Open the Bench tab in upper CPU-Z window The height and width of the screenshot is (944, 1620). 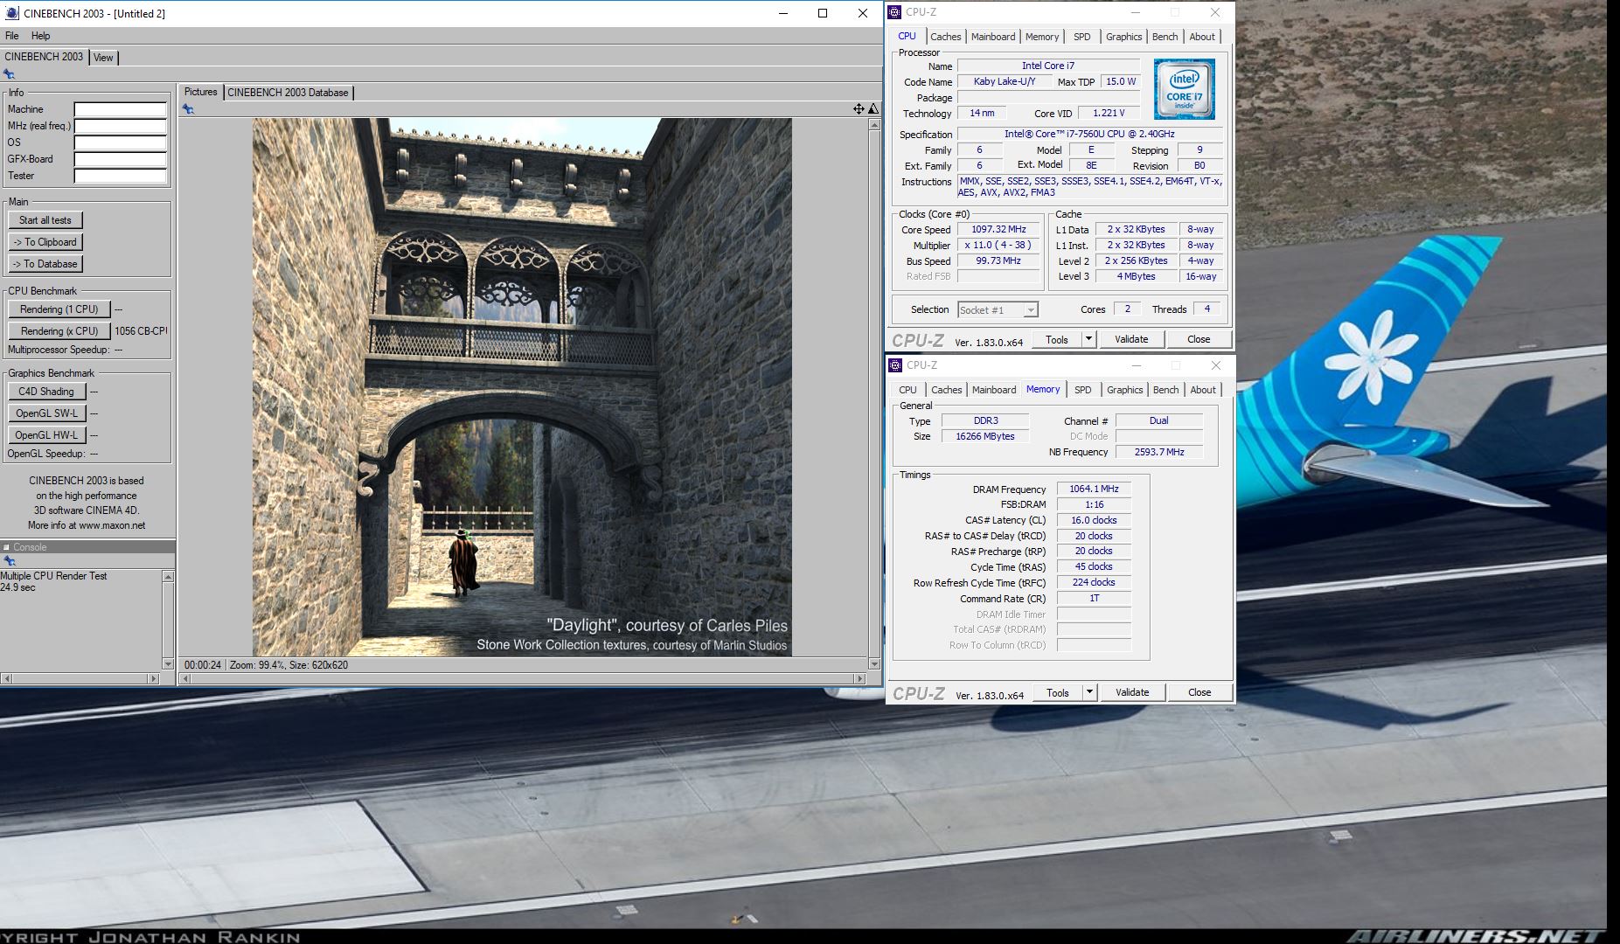tap(1165, 37)
